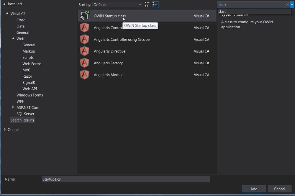Screen dimensions: 295x196
Task: Expand the ASP.NET Core node arrow
Action: pyautogui.click(x=13, y=107)
